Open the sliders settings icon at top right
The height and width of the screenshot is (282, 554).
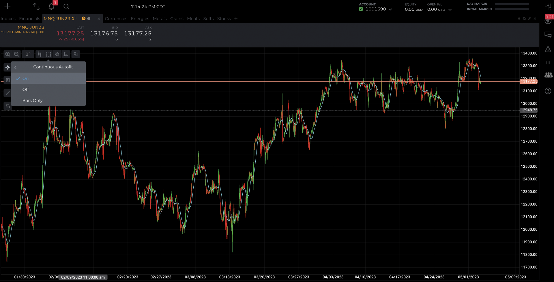(548, 6)
